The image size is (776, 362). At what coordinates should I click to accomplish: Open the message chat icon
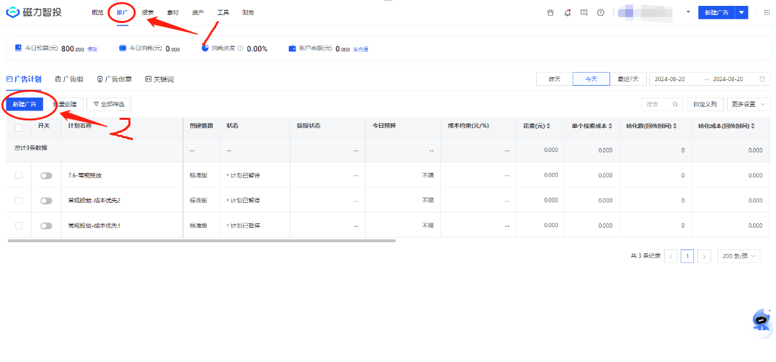click(x=584, y=13)
